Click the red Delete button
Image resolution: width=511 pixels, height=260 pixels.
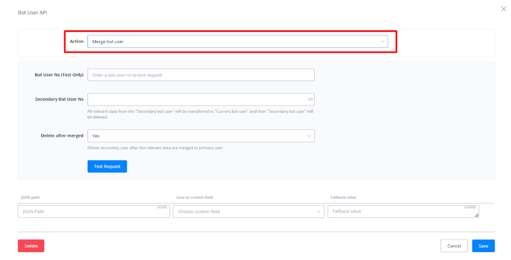31,246
